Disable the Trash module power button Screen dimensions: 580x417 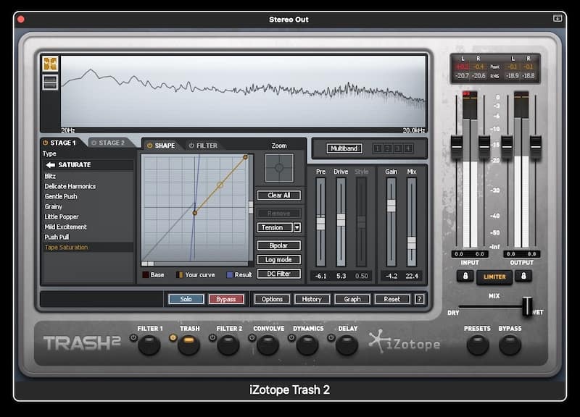coord(173,337)
